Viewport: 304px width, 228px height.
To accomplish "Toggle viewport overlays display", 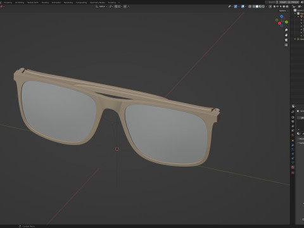I will 243,6.
